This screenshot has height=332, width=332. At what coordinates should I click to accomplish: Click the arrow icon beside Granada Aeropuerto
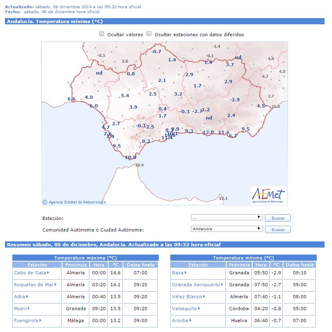pos(223,285)
